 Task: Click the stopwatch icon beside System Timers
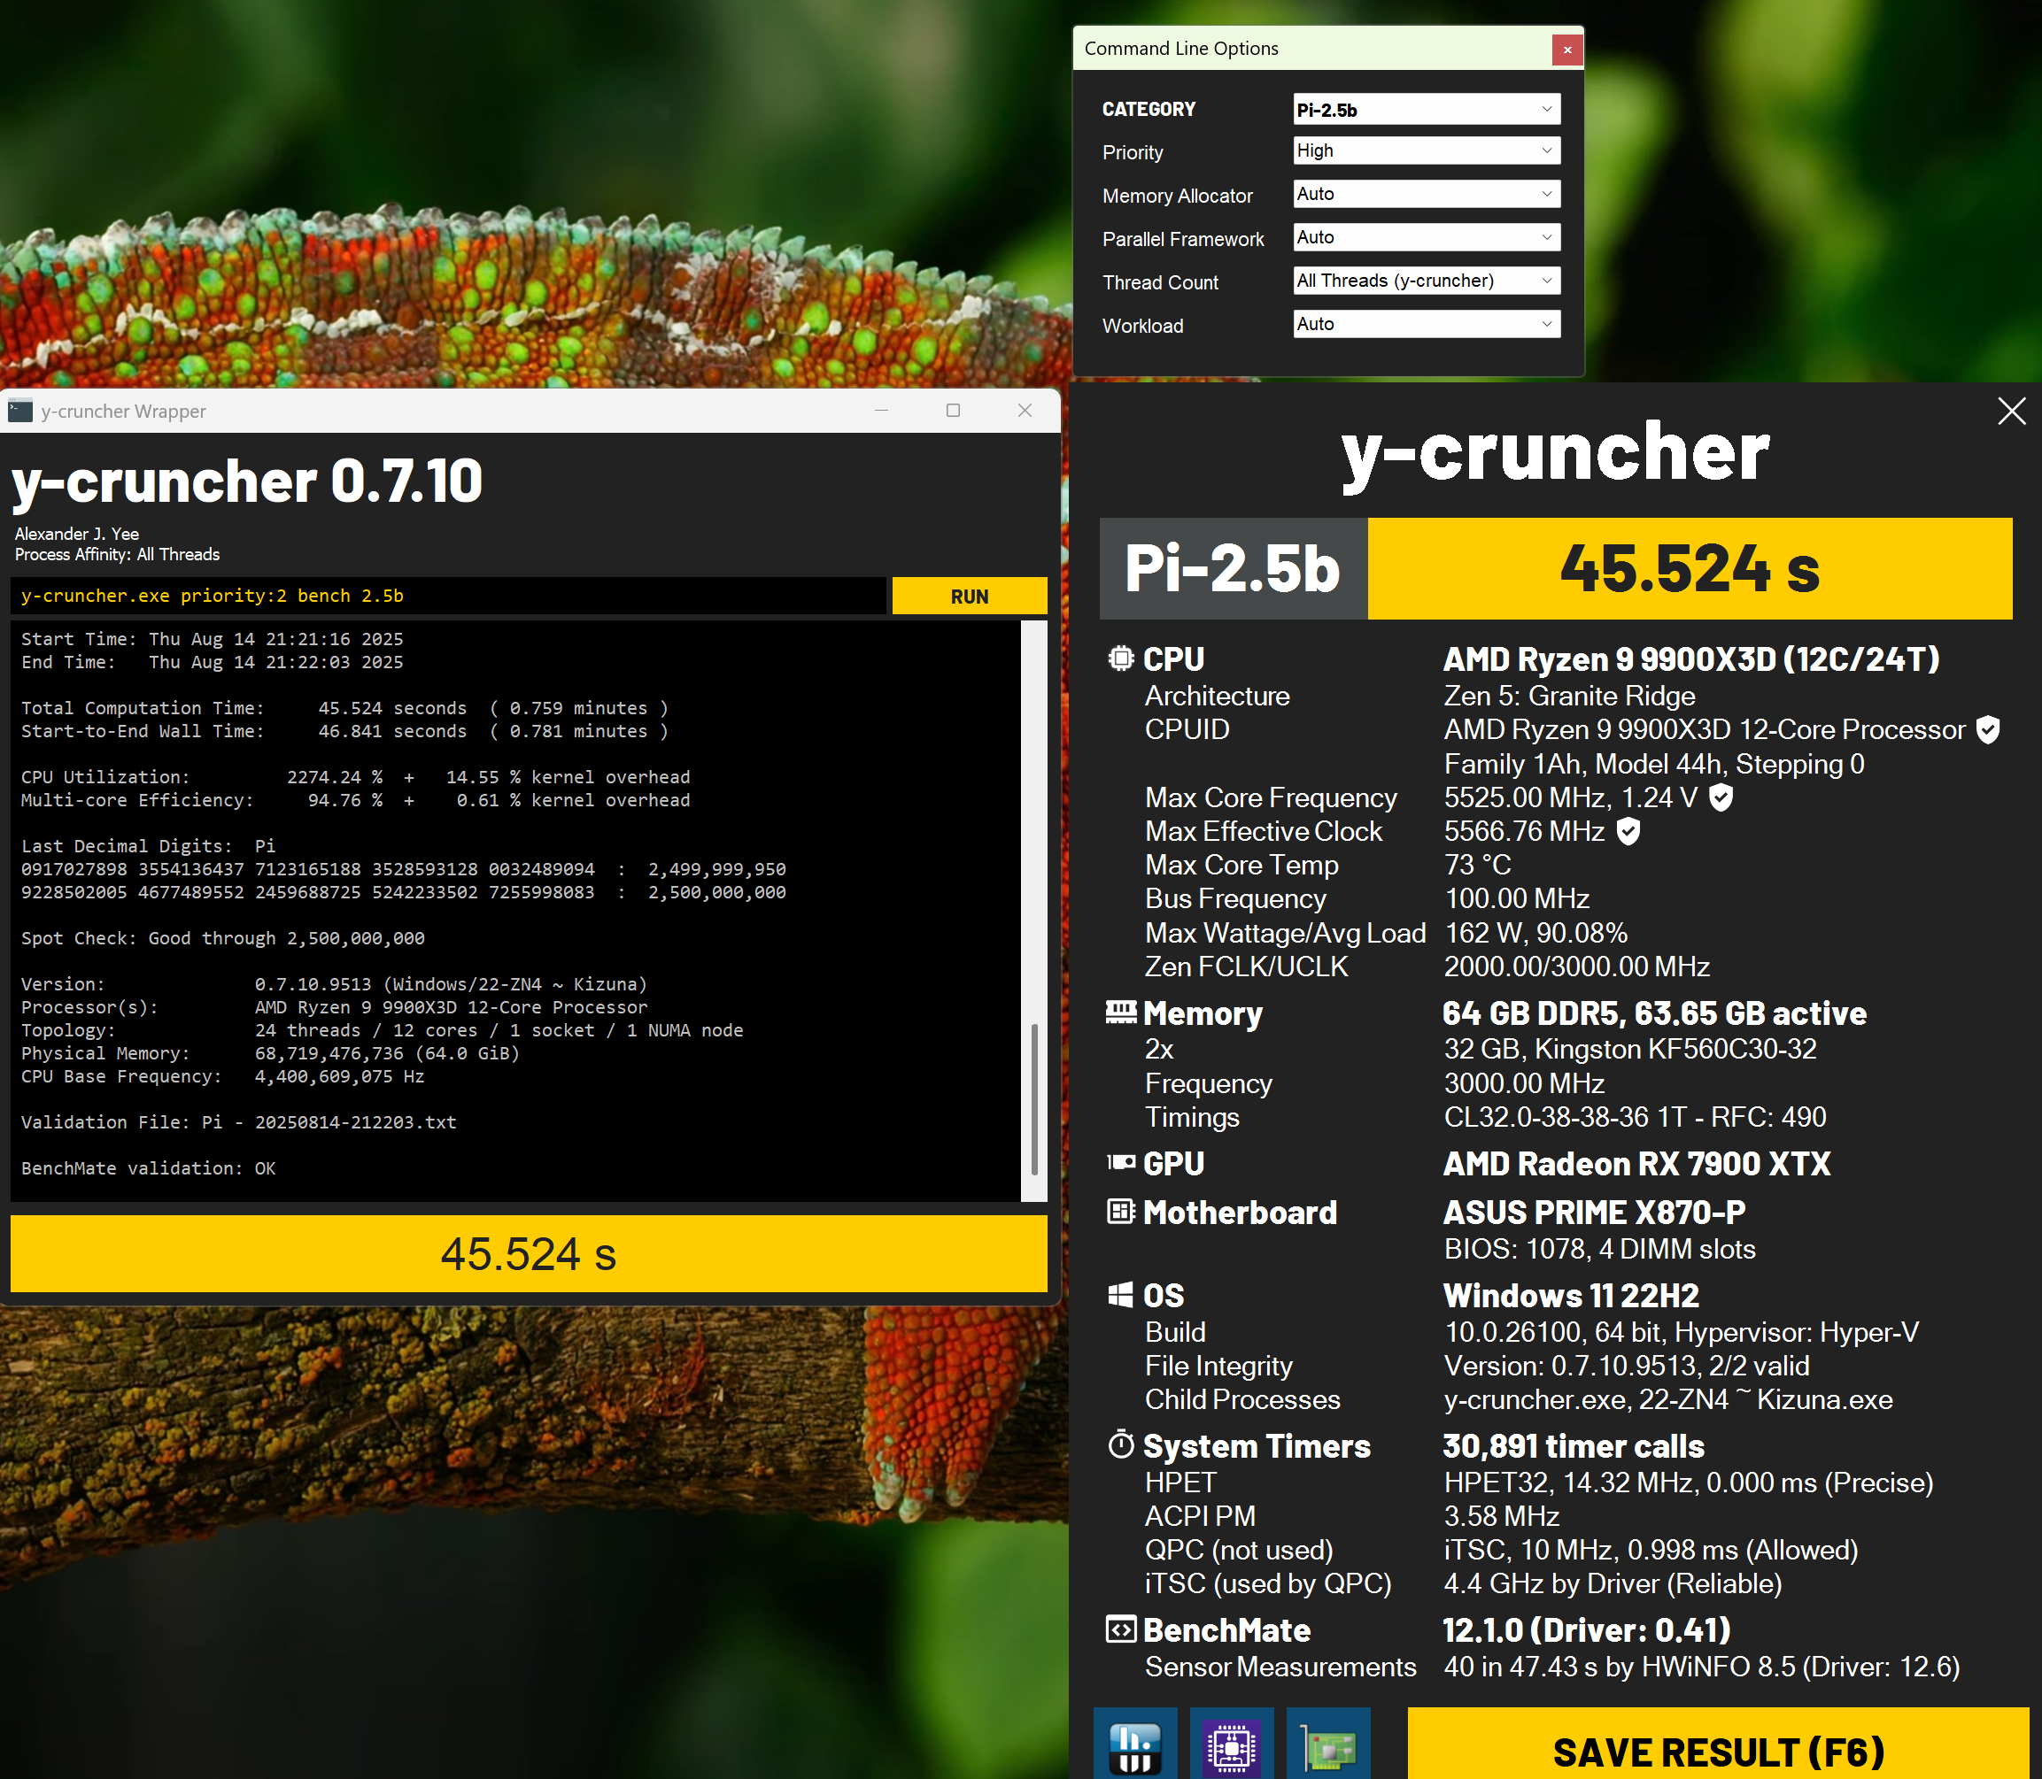(x=1120, y=1445)
